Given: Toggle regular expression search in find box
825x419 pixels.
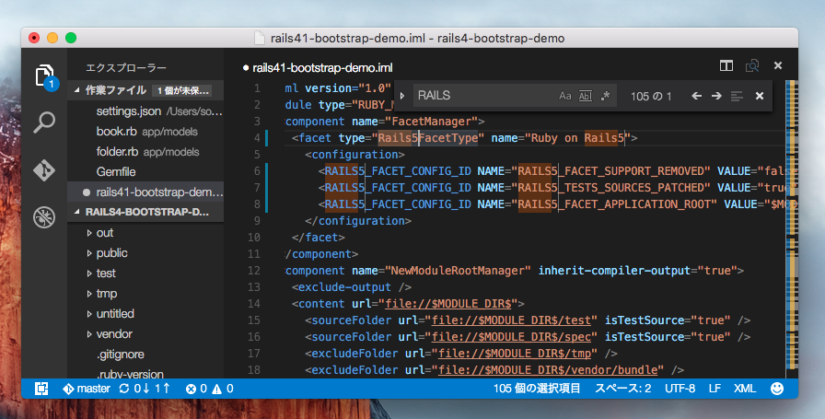Looking at the screenshot, I should pyautogui.click(x=605, y=96).
